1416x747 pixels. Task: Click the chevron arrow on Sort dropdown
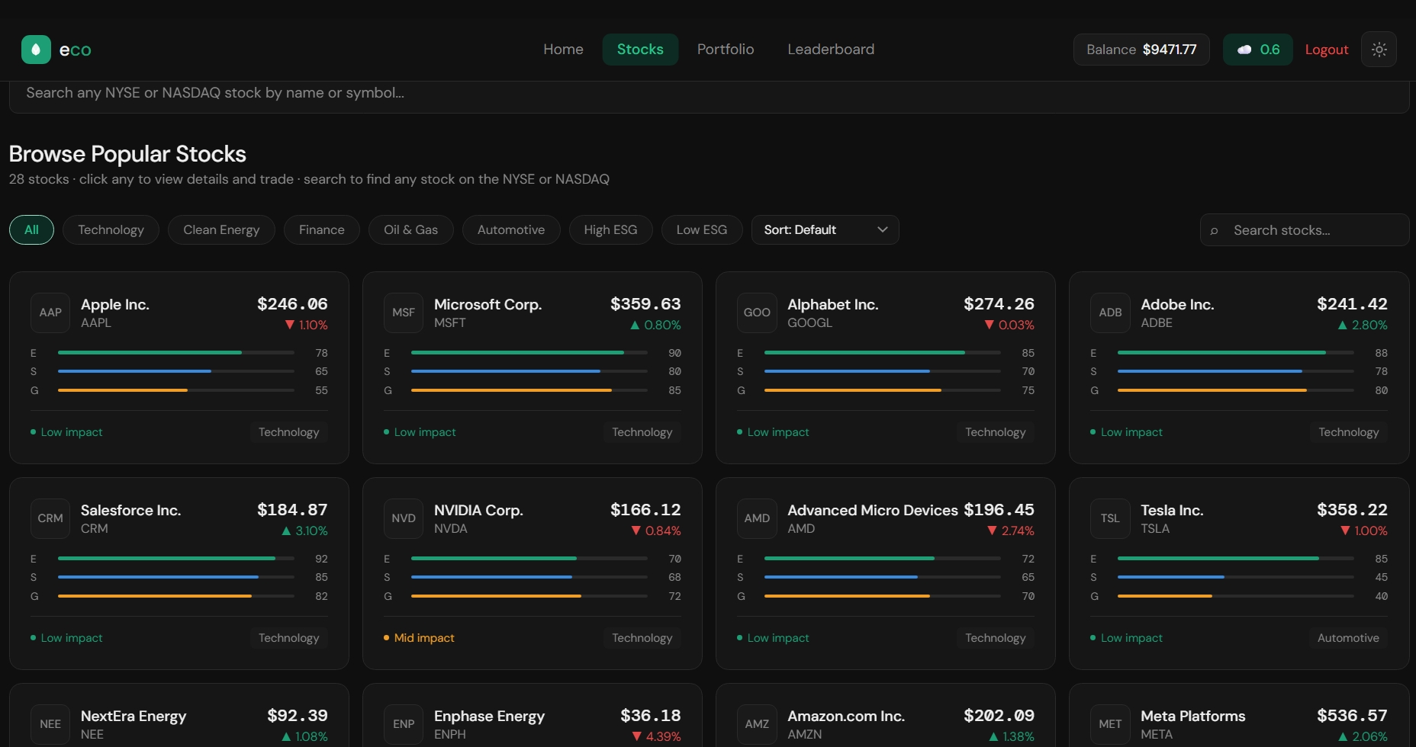point(883,229)
